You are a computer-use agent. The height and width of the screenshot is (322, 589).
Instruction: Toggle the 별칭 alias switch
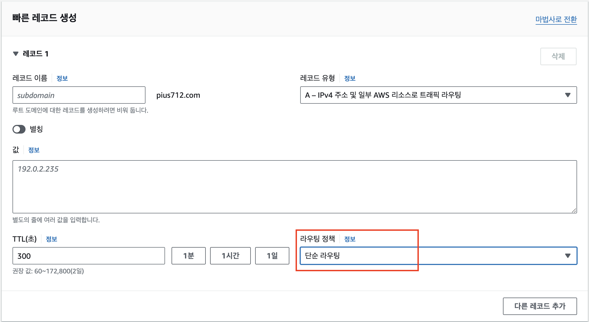pos(19,129)
